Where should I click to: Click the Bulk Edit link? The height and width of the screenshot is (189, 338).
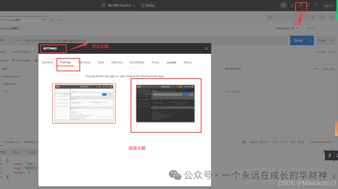tap(329, 69)
